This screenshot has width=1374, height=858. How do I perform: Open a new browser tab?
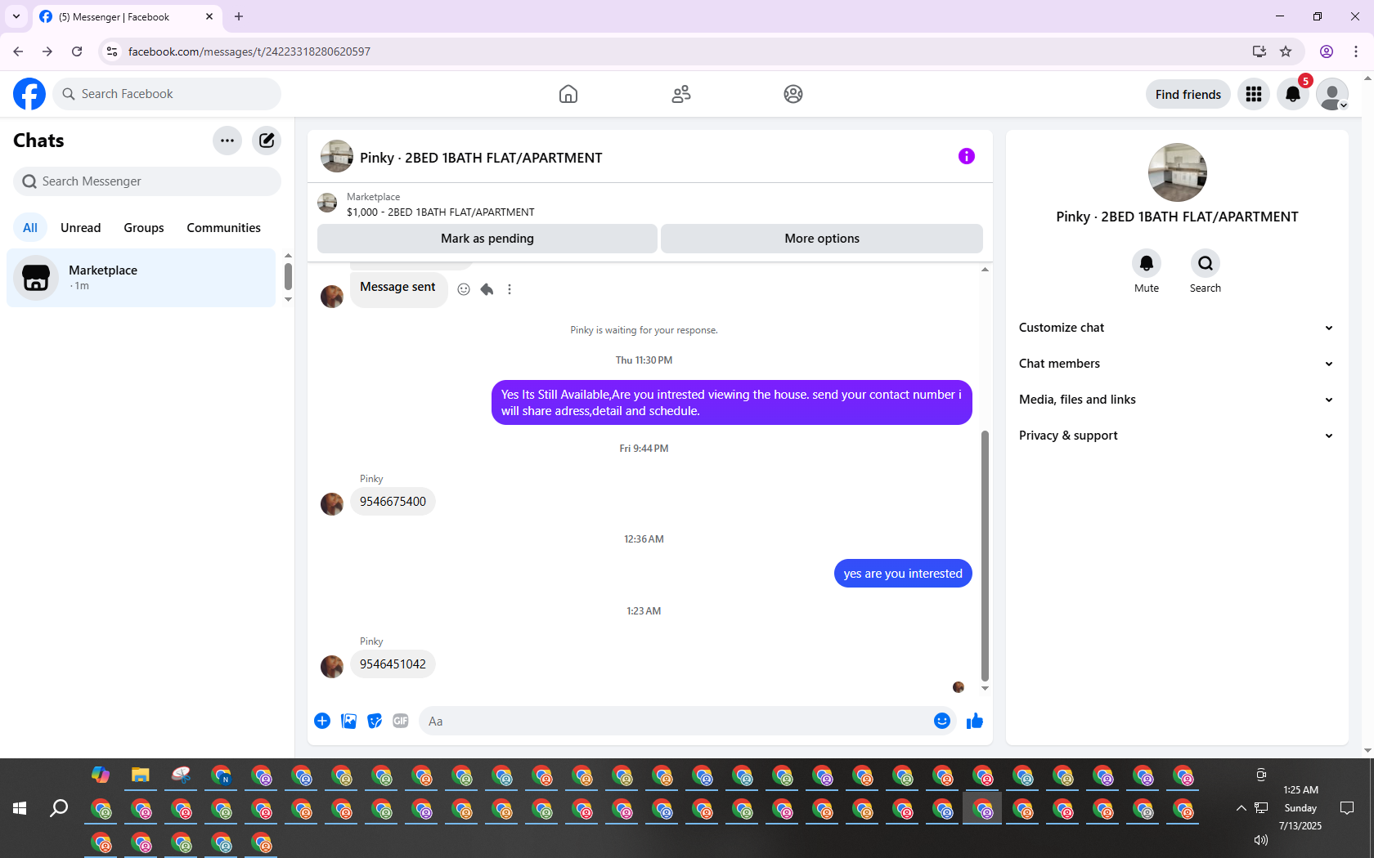(x=239, y=16)
